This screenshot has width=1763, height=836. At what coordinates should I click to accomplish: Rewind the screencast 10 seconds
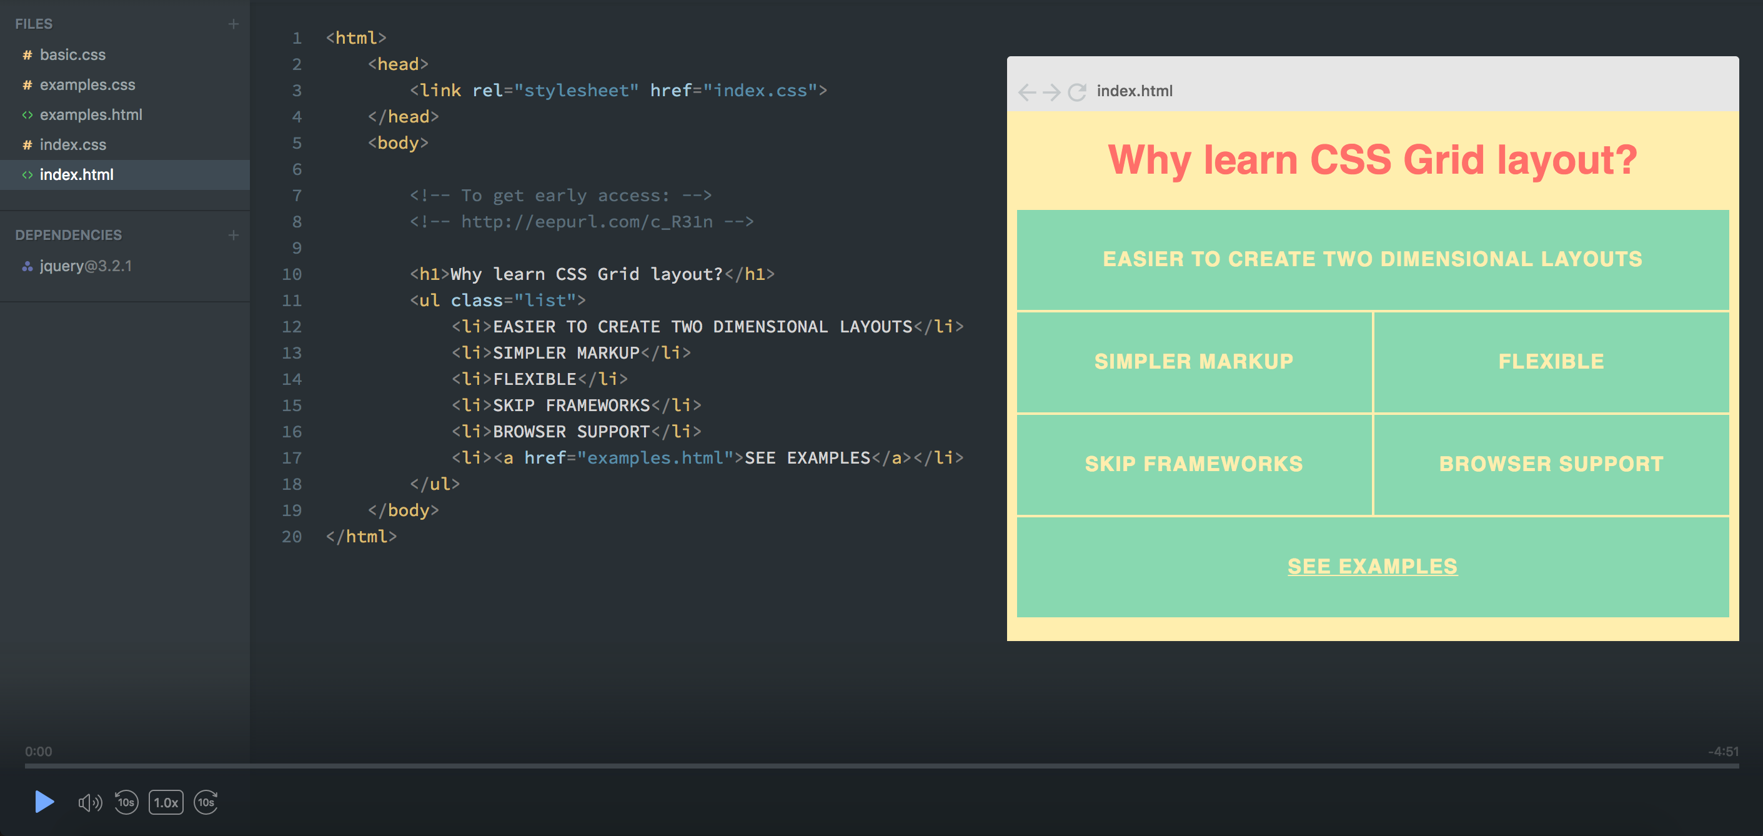pos(126,802)
